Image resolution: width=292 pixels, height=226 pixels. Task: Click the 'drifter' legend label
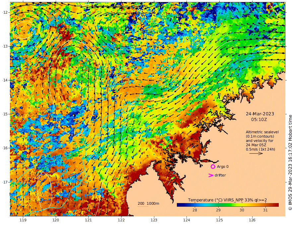[220, 175]
